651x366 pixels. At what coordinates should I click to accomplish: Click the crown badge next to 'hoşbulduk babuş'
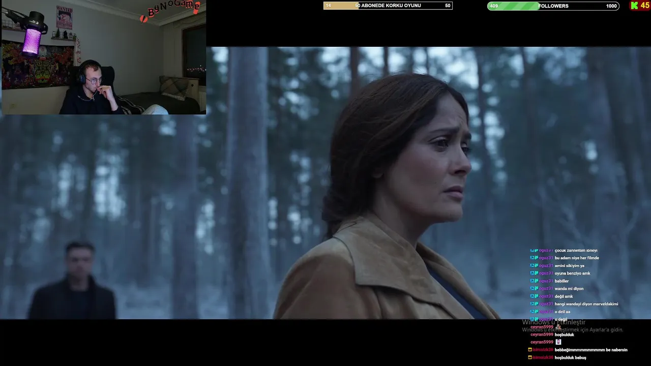[530, 357]
